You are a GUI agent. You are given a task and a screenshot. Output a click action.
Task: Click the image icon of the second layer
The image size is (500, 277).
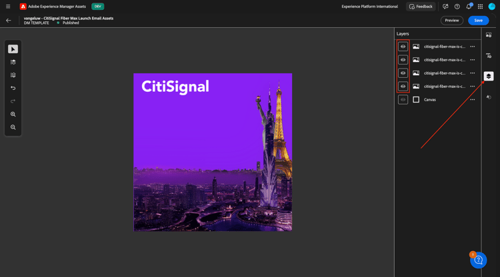[x=416, y=60]
